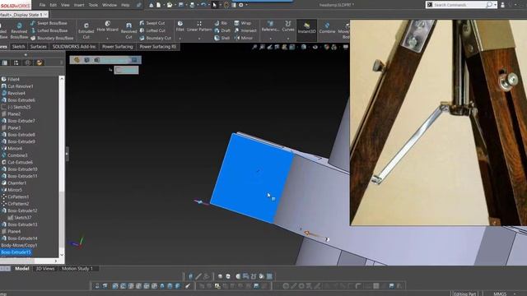
Task: Expand Curves dropdown arrow
Action: (288, 39)
